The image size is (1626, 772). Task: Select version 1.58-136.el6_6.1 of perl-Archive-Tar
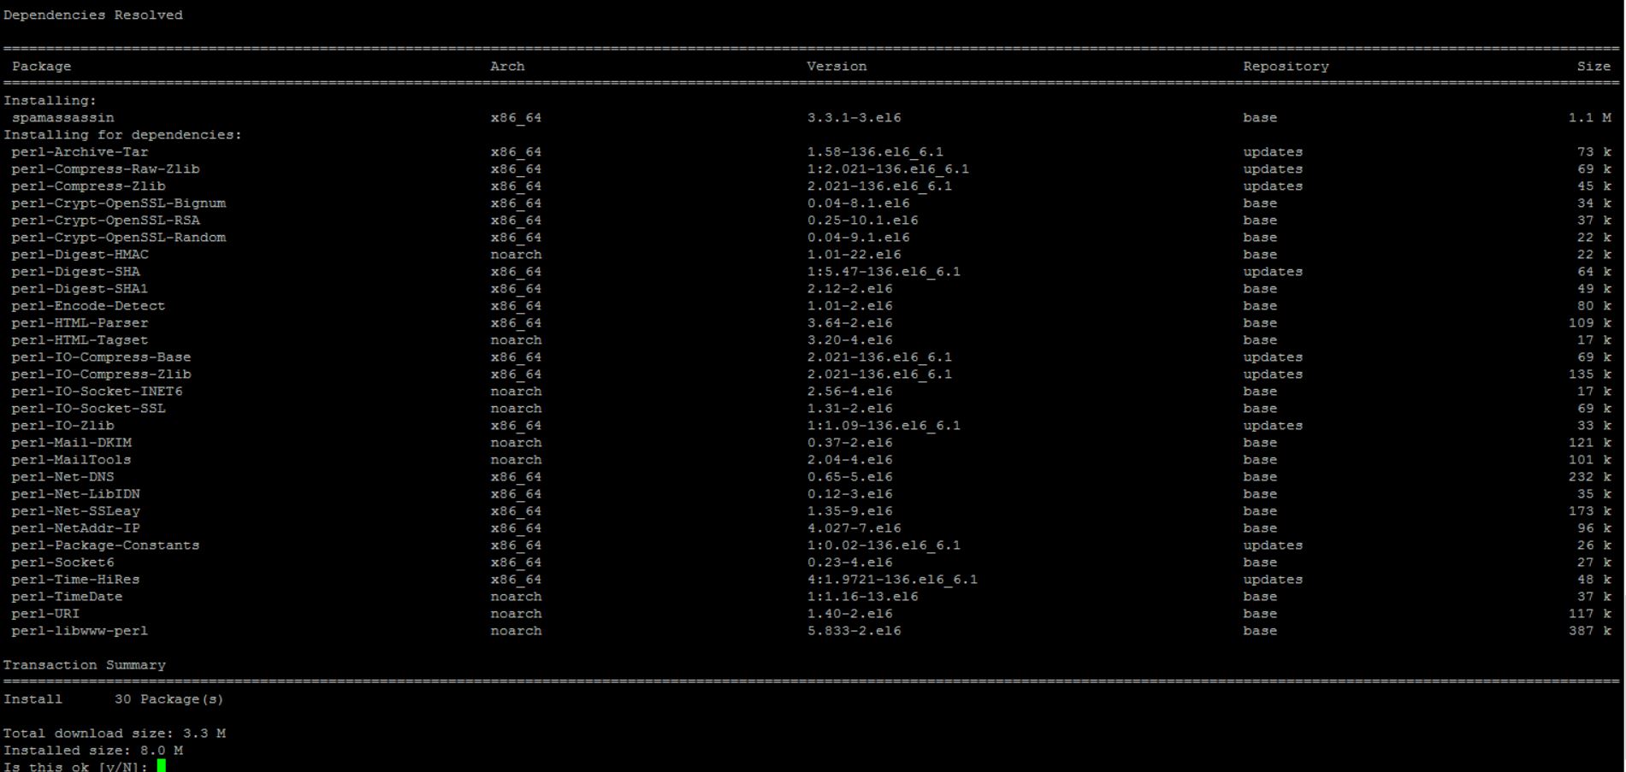[x=876, y=151]
